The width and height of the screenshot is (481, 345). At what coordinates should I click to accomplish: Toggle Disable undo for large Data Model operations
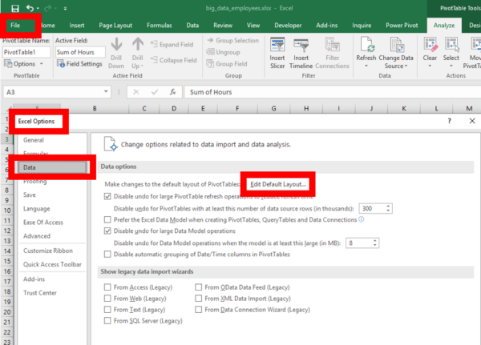click(x=107, y=231)
